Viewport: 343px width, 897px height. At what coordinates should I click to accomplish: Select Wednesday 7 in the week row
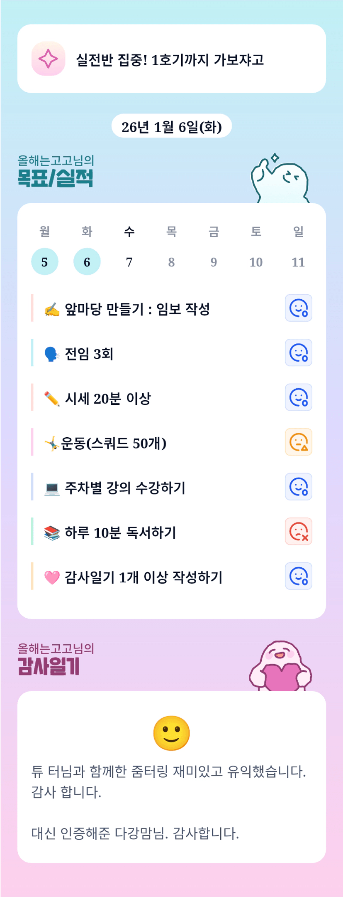pyautogui.click(x=129, y=262)
